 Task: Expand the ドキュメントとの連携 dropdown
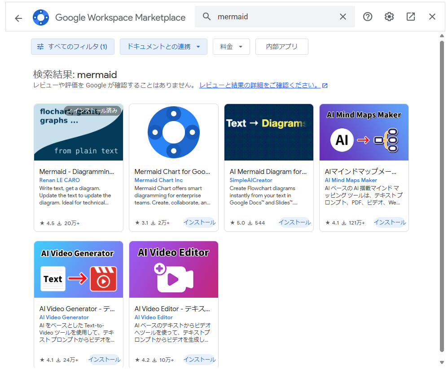click(163, 47)
